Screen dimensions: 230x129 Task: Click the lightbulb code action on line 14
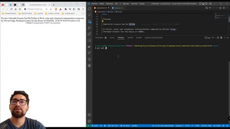102,21
